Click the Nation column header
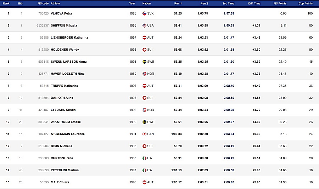The height and width of the screenshot is (189, 319). pos(146,4)
